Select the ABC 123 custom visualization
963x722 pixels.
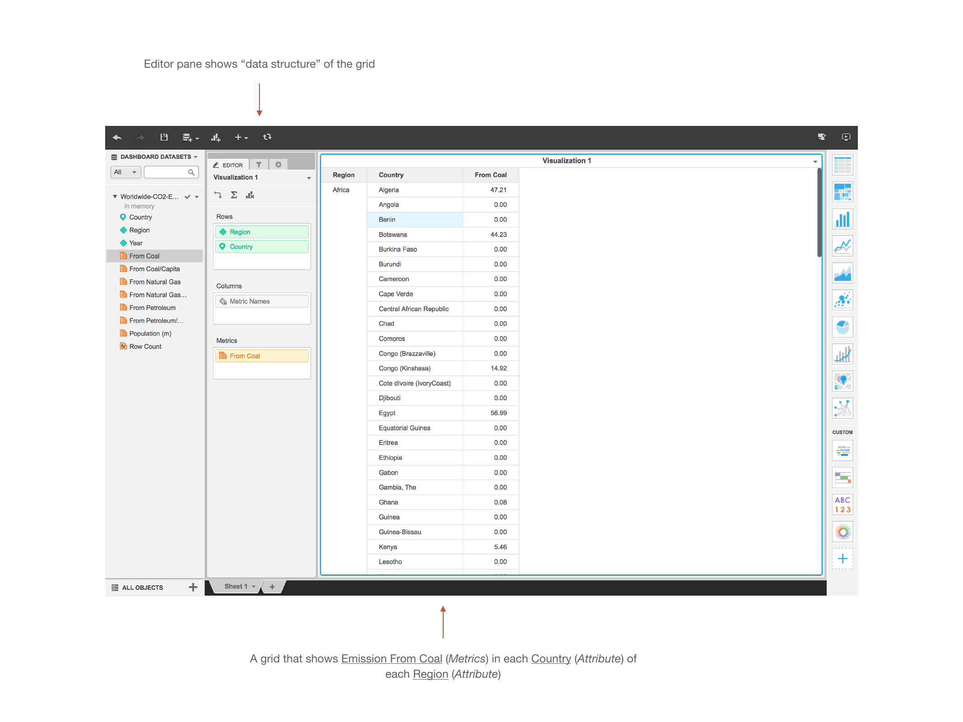[x=842, y=505]
